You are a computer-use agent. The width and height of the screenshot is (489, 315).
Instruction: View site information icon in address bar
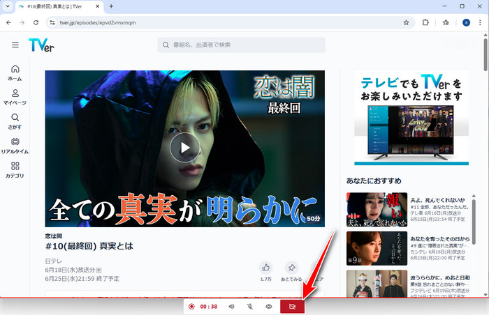(x=52, y=23)
